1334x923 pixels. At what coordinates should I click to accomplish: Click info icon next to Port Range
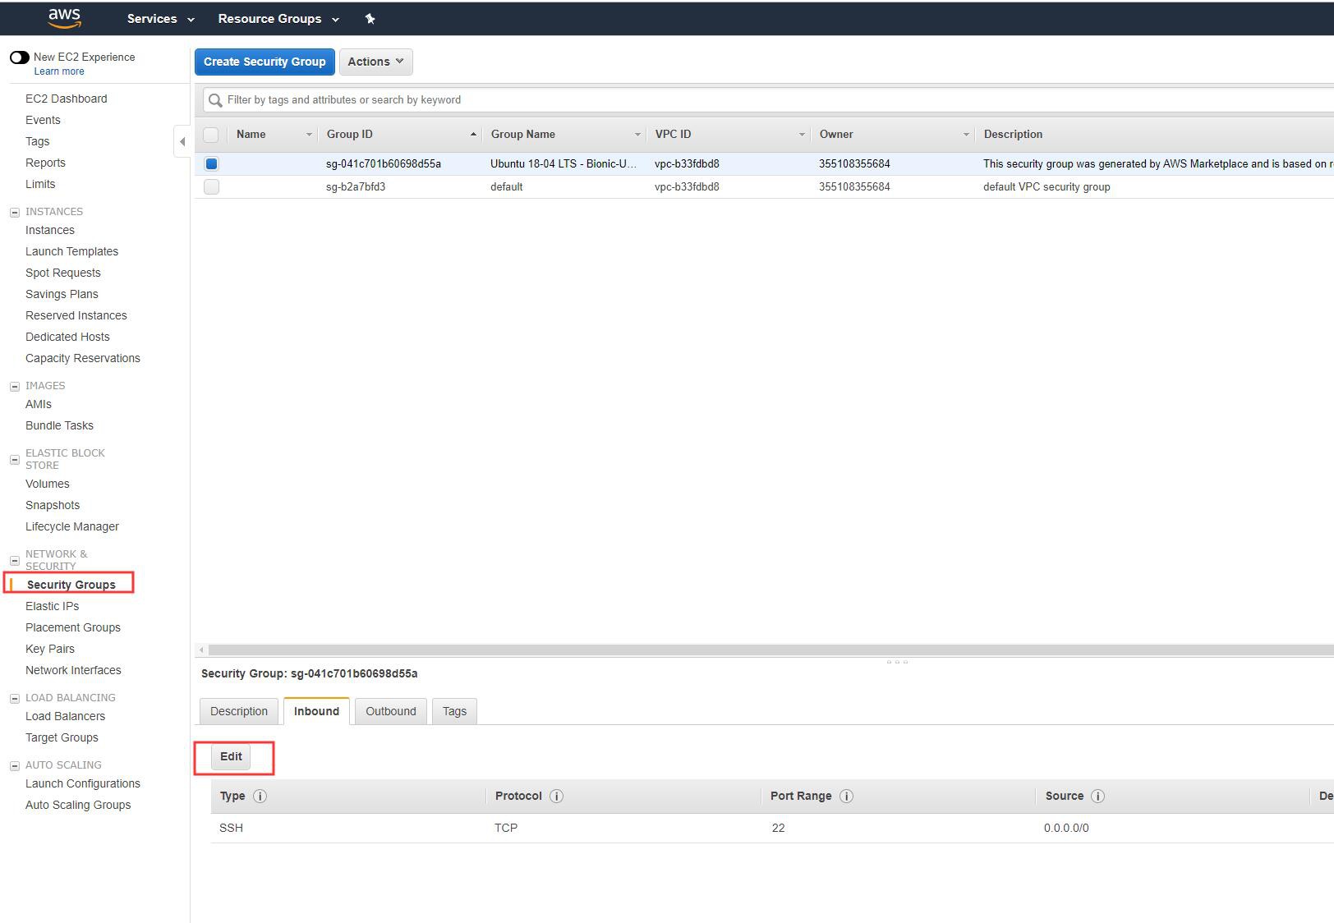pyautogui.click(x=846, y=796)
